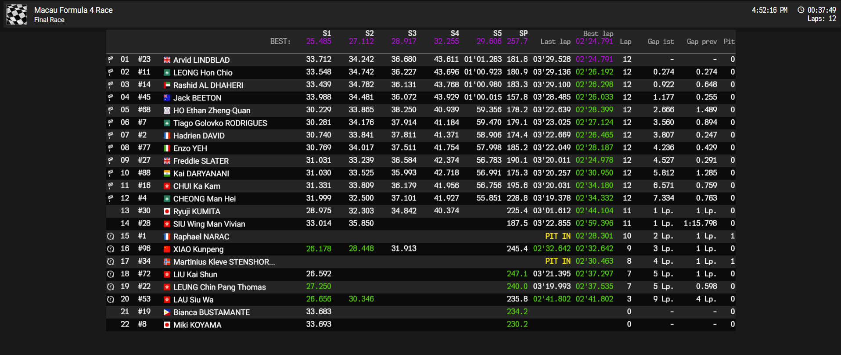Click PIT IN status for Raphael NARAC

[x=558, y=236]
